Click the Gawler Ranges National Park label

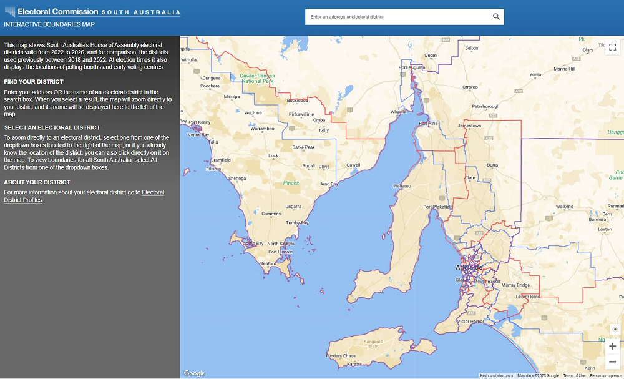(257, 79)
